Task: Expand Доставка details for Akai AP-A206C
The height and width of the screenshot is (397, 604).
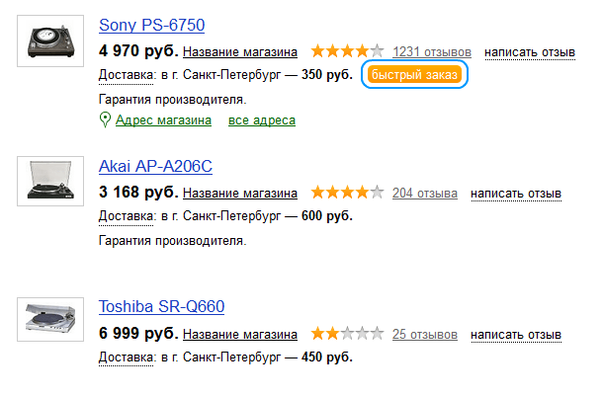Action: pos(125,216)
